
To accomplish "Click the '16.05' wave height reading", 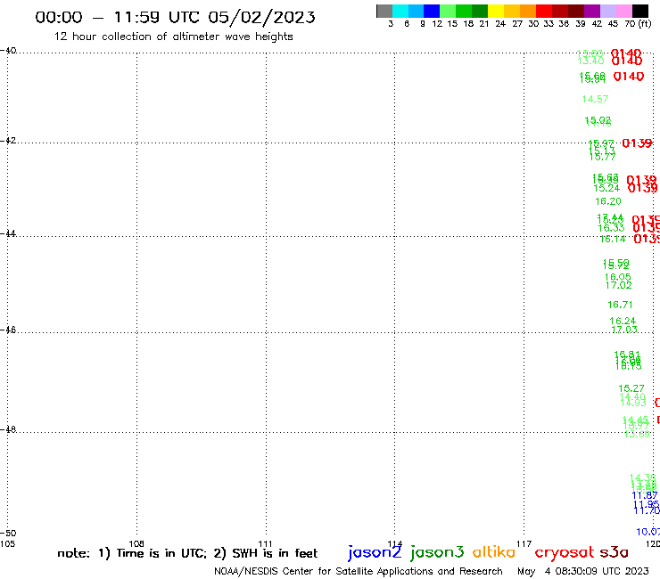I will (618, 277).
